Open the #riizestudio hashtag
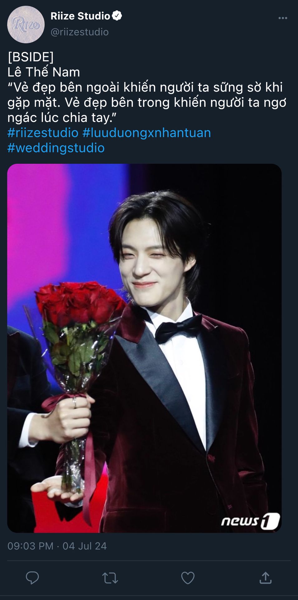 point(43,133)
